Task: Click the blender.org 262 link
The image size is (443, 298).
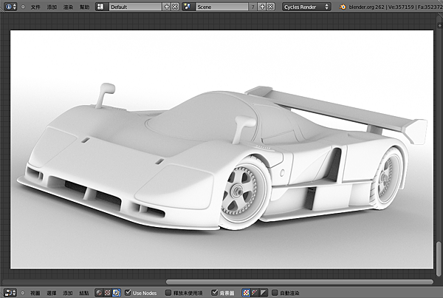Action: (366, 7)
